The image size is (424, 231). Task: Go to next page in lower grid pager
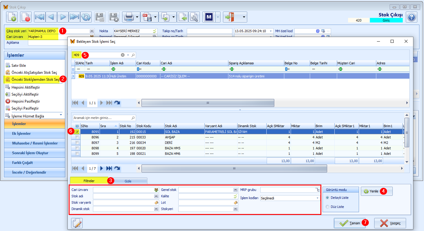pos(102,168)
